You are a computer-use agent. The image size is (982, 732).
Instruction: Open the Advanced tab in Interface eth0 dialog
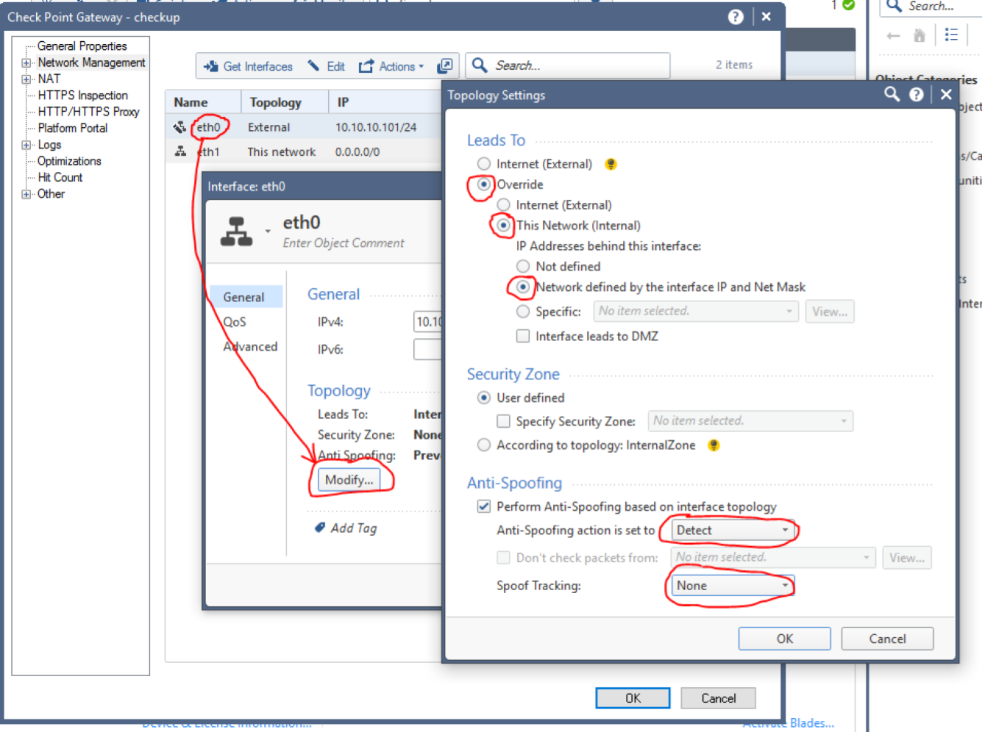[x=250, y=347]
